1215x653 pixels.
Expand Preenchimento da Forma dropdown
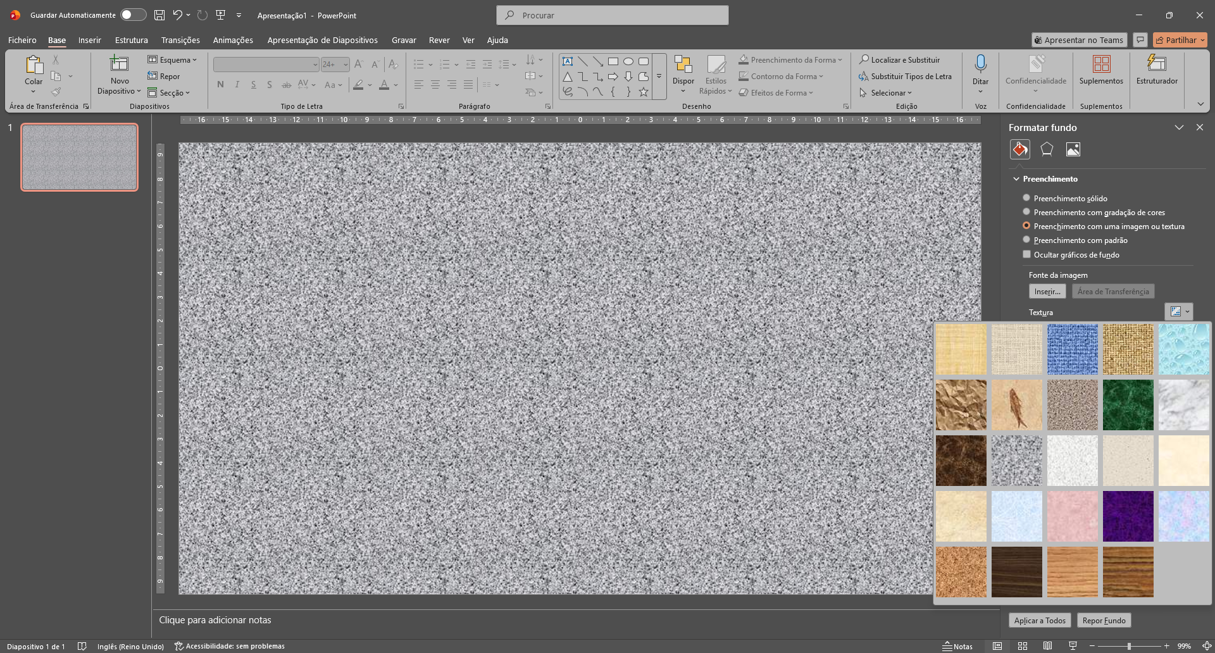click(x=790, y=59)
